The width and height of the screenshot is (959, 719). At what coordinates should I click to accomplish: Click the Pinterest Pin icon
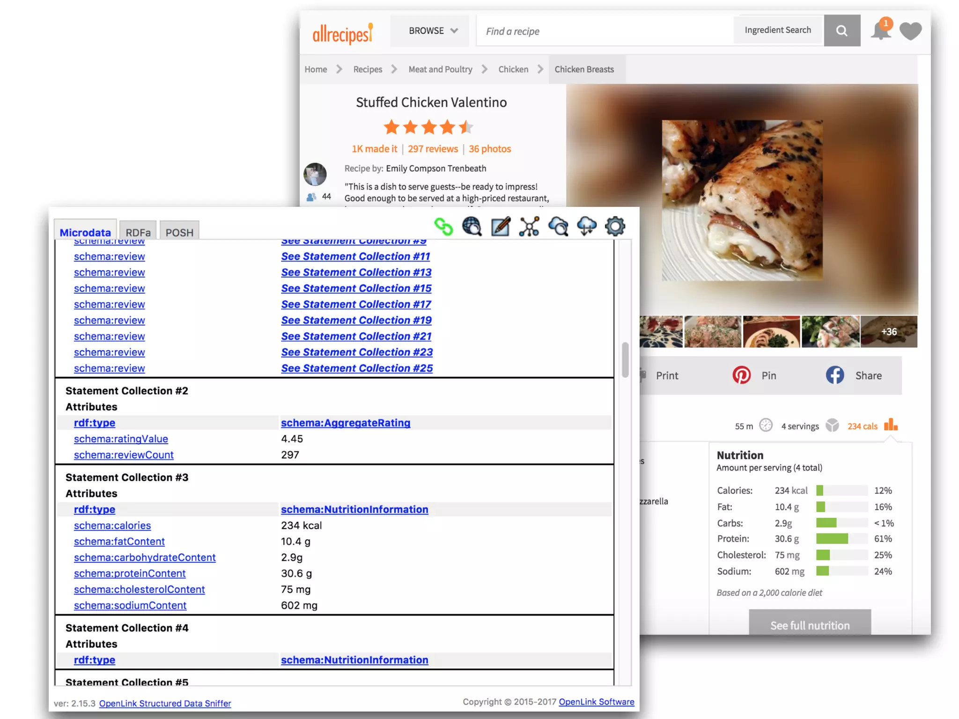click(x=741, y=375)
